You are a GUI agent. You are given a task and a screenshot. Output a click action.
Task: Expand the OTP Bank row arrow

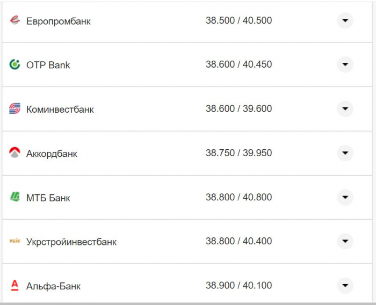[x=345, y=64]
